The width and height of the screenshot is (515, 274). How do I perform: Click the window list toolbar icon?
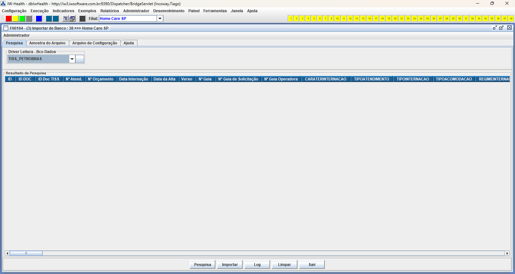coord(72,19)
